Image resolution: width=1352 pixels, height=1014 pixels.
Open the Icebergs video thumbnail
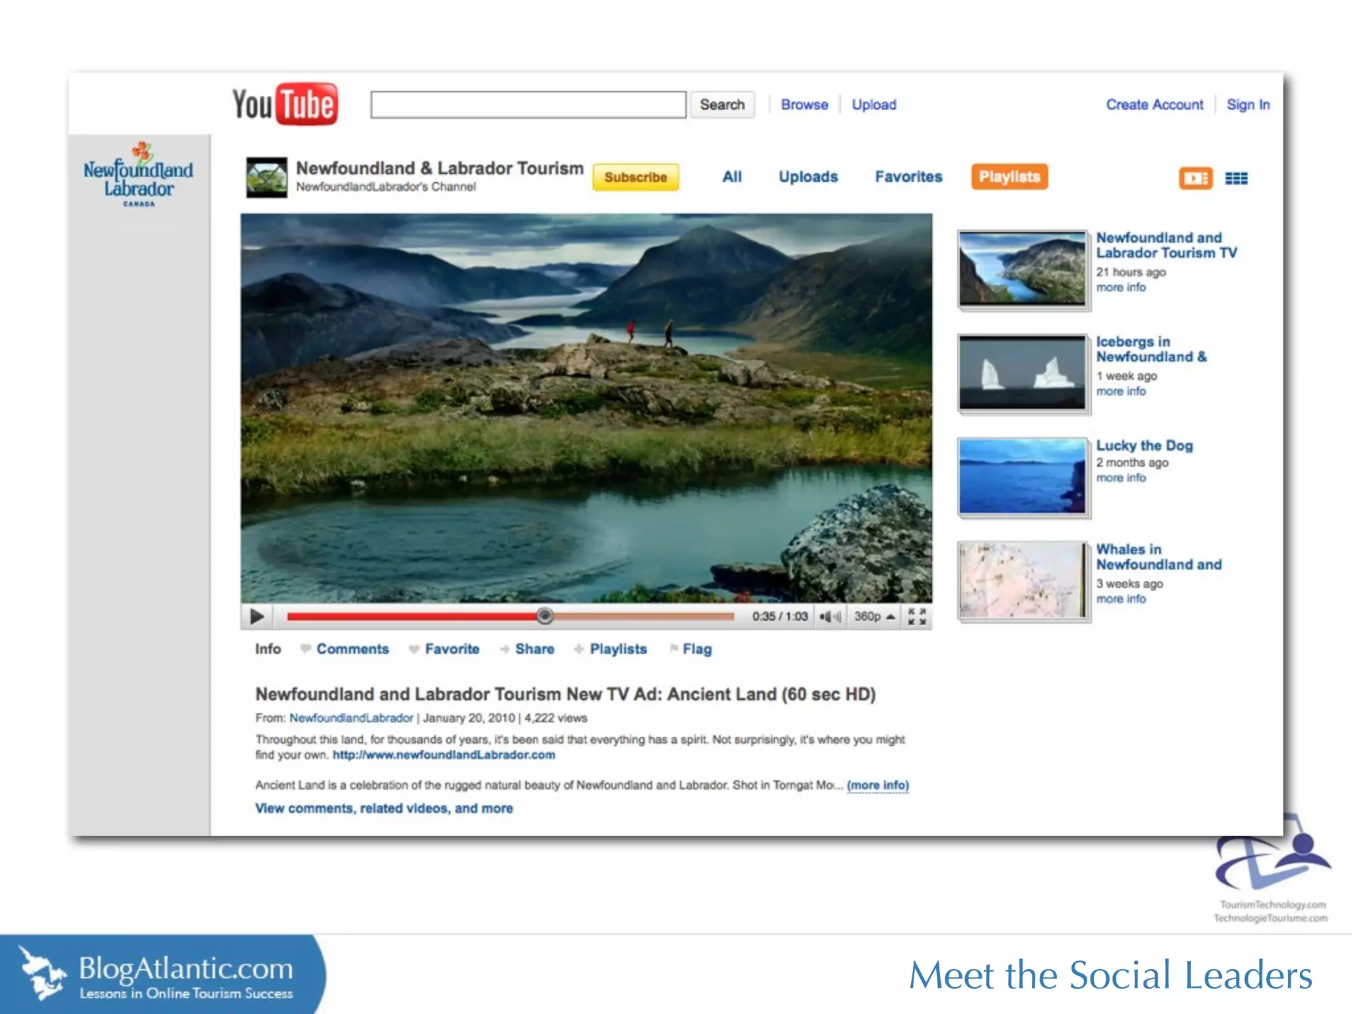(1022, 373)
